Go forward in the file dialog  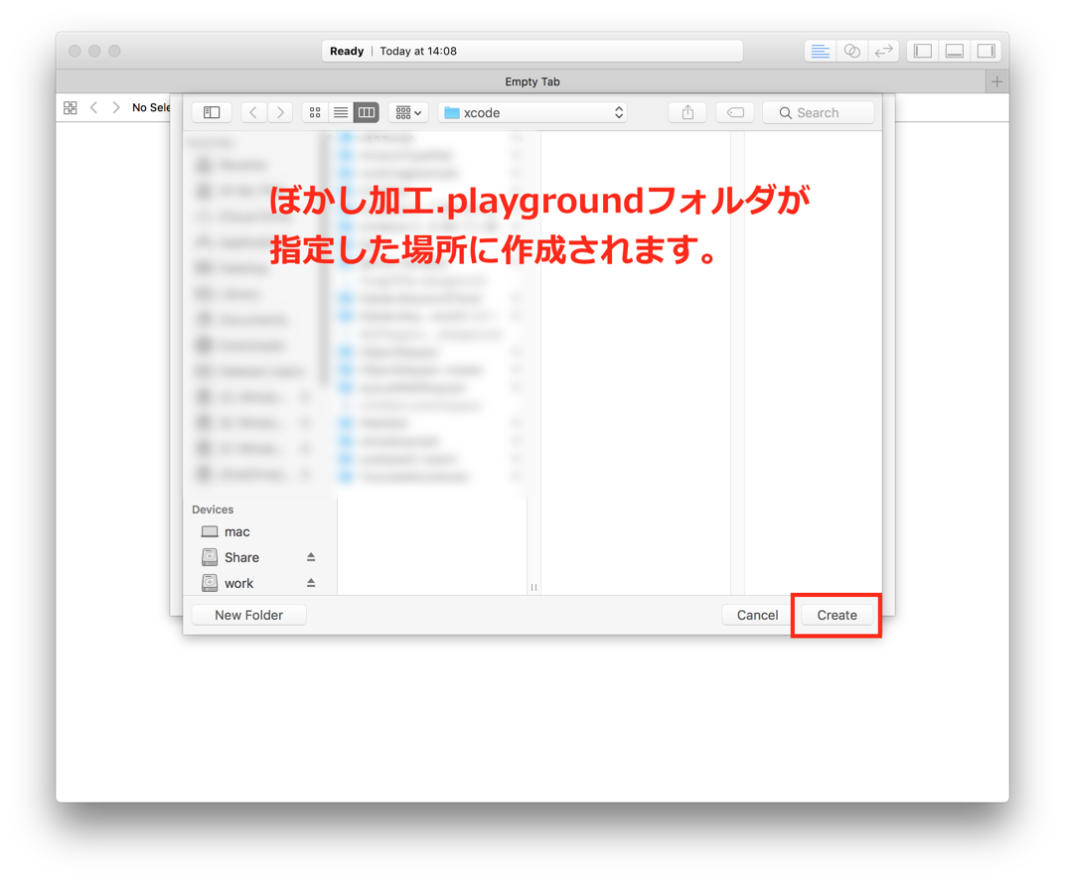[x=280, y=112]
